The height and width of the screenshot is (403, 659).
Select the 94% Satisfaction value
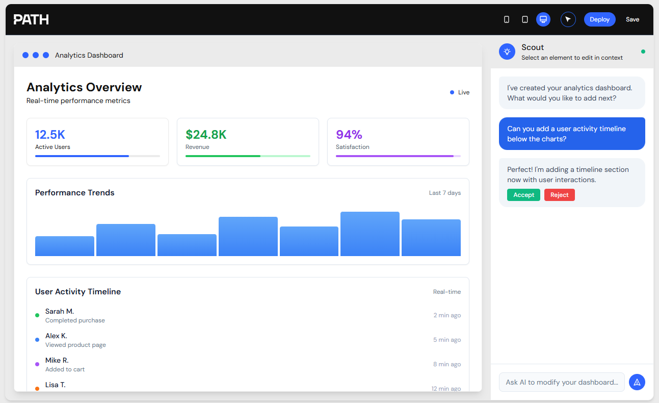(349, 135)
